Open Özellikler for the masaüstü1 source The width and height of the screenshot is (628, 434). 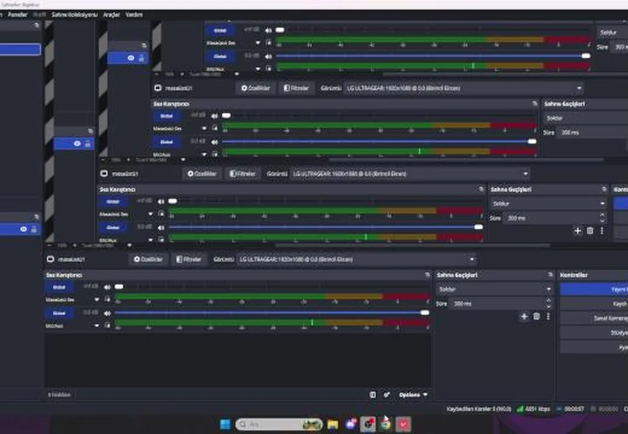click(149, 259)
